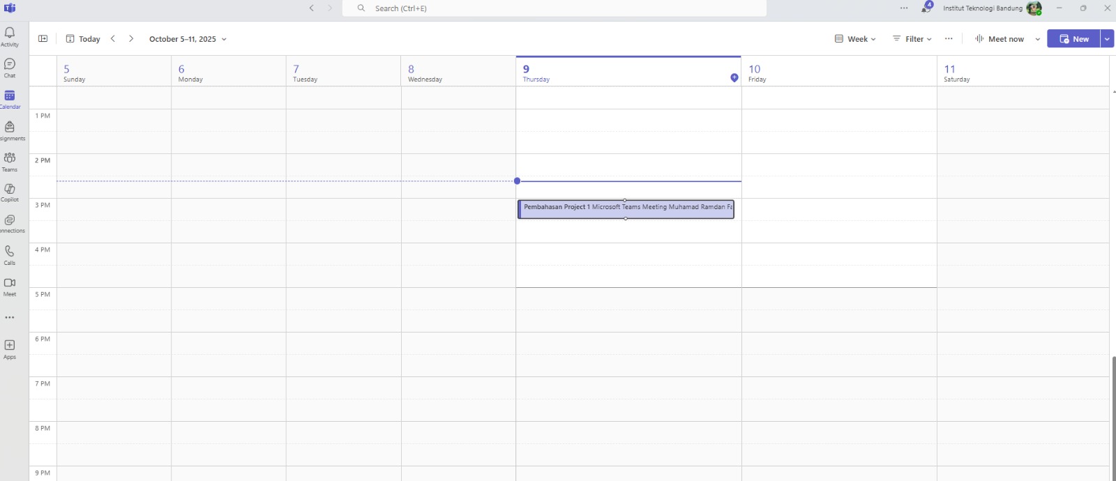Go to the Teams section
Viewport: 1116px width, 481px height.
[x=10, y=161]
